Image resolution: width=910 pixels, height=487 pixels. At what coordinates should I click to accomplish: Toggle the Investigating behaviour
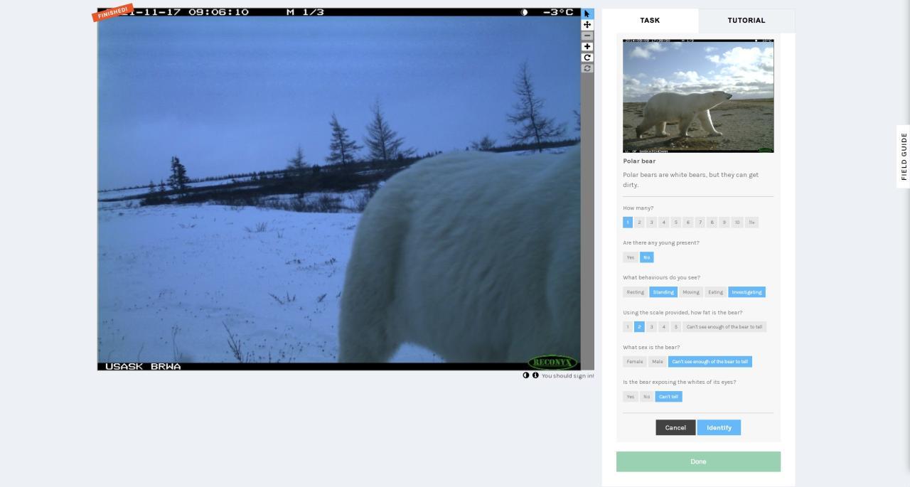point(746,292)
